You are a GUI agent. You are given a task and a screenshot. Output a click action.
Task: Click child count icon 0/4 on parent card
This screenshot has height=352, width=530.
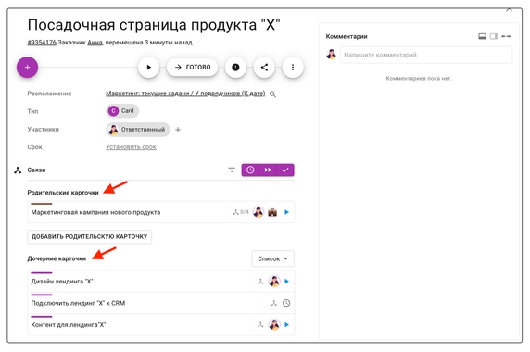pyautogui.click(x=241, y=212)
